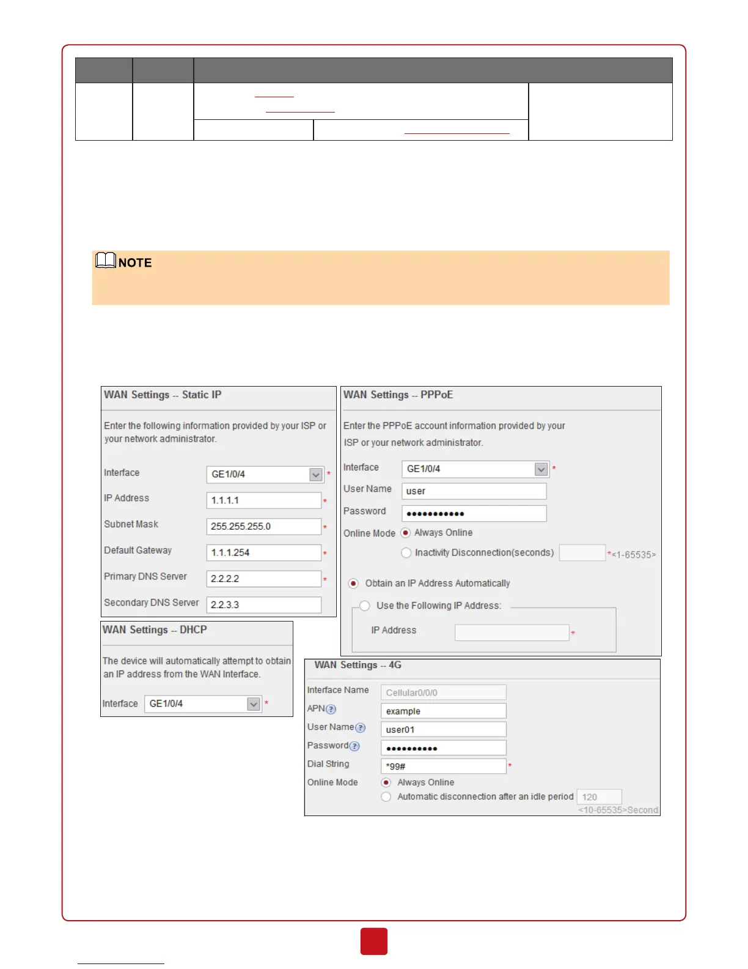Click the Dial String field *99#
Viewport: 748px width, 969px height.
444,766
